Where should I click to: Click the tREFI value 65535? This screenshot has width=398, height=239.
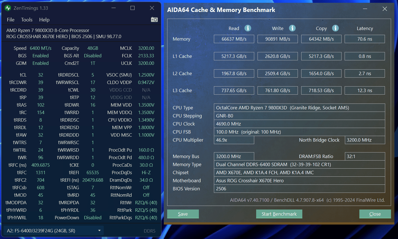[x=93, y=173]
